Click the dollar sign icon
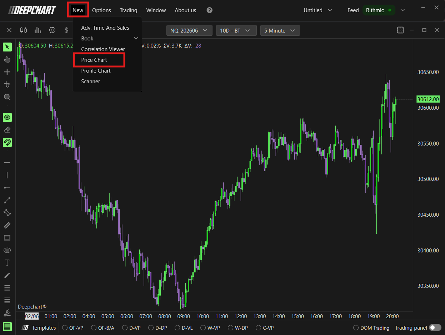 point(66,30)
